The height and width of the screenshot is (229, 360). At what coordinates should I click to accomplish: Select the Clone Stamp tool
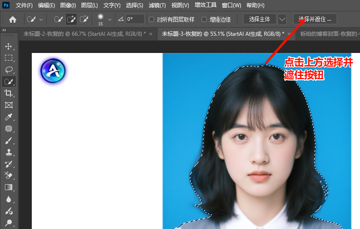coord(9,152)
